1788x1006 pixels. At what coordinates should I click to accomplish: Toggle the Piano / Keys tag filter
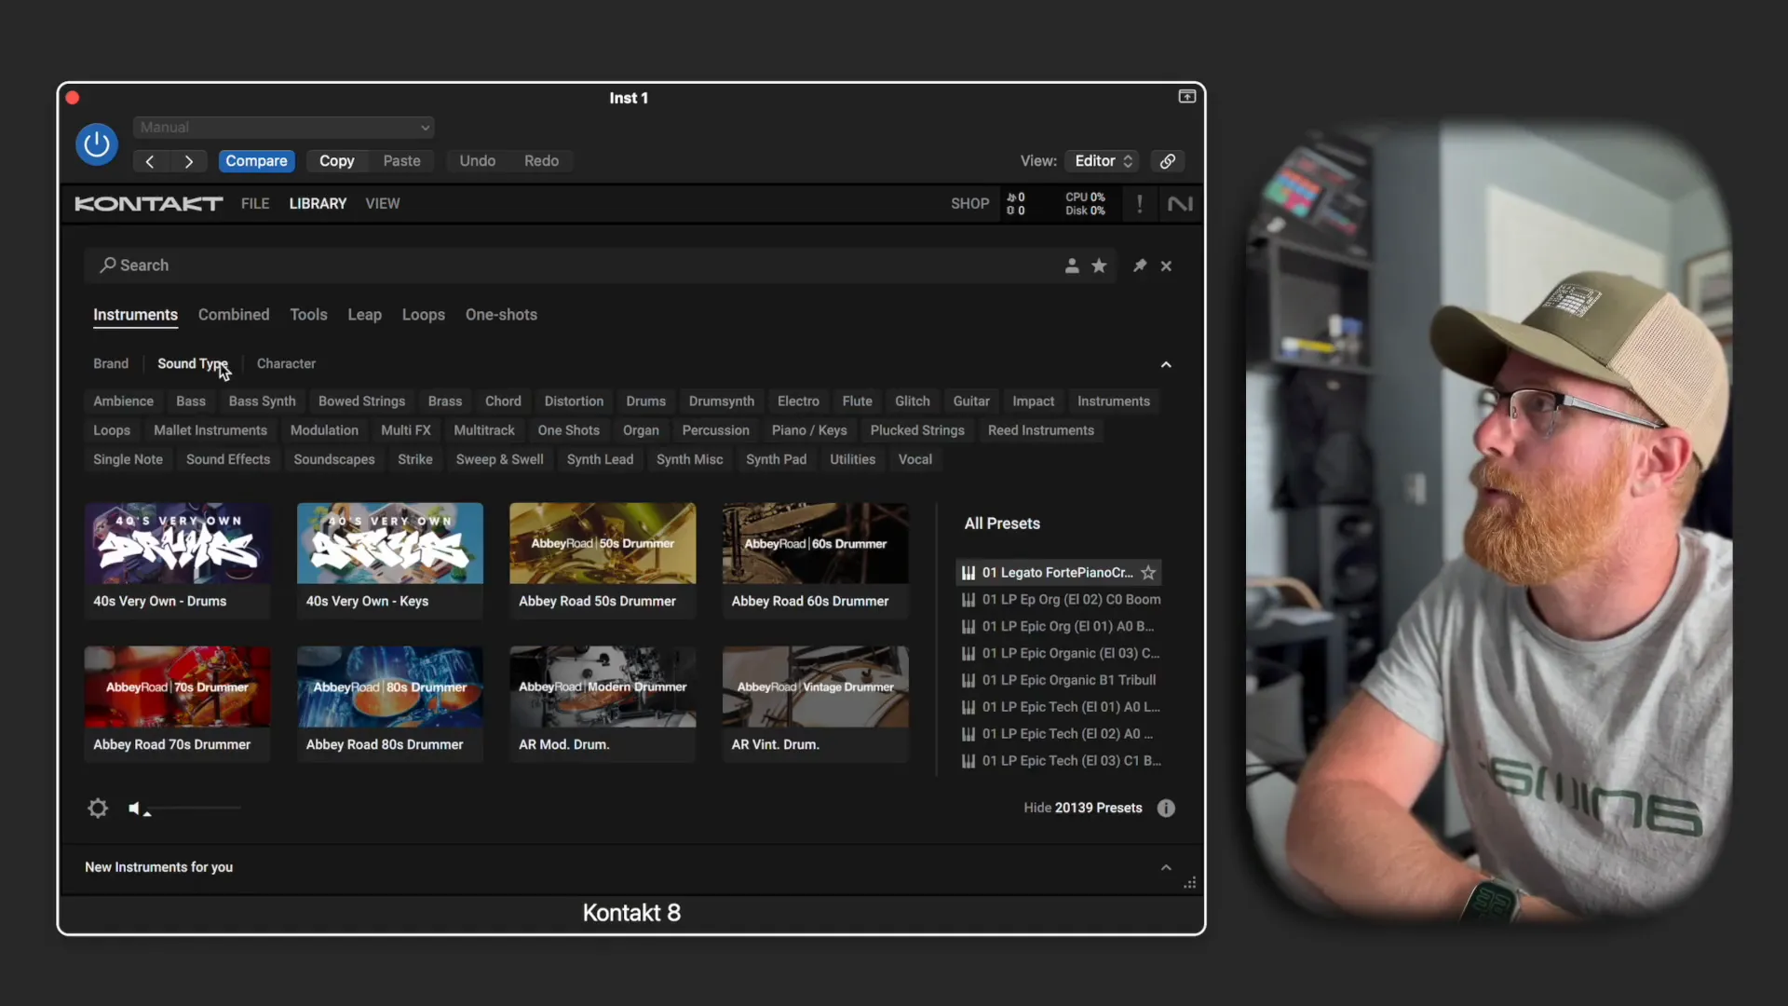click(809, 430)
